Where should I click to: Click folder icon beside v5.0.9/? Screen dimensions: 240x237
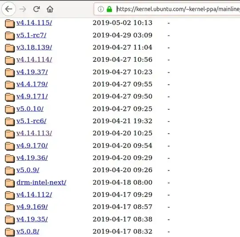point(10,171)
